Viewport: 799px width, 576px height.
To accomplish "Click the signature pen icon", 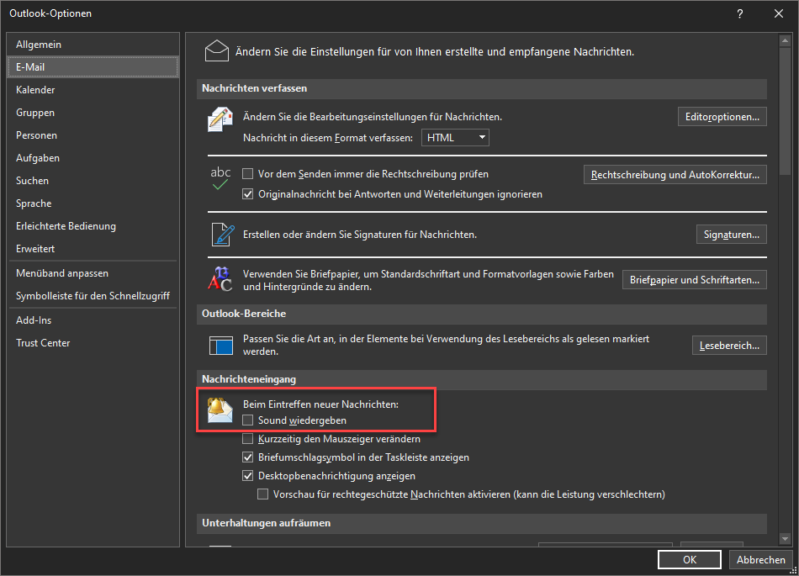I will point(223,235).
